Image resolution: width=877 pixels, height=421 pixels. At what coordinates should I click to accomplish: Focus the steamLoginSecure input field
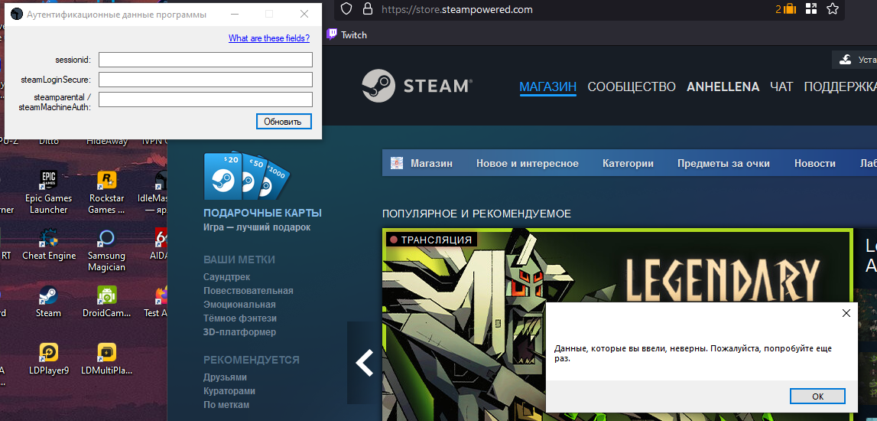click(205, 80)
